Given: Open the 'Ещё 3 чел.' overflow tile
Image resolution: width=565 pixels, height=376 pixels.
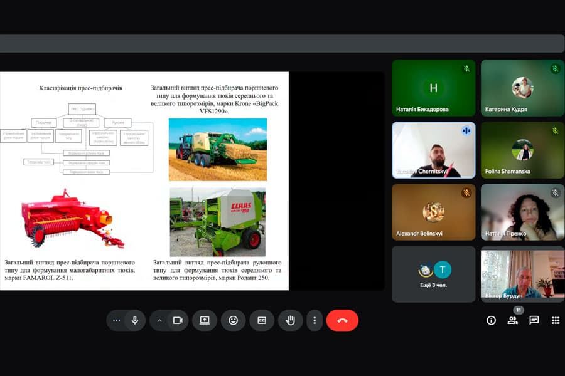Looking at the screenshot, I should coord(433,274).
